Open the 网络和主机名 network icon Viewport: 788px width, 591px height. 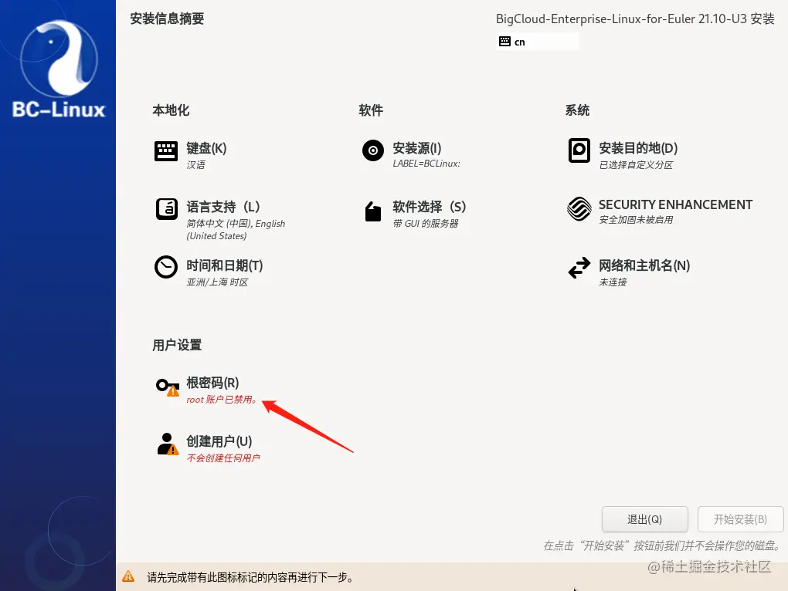click(x=579, y=268)
